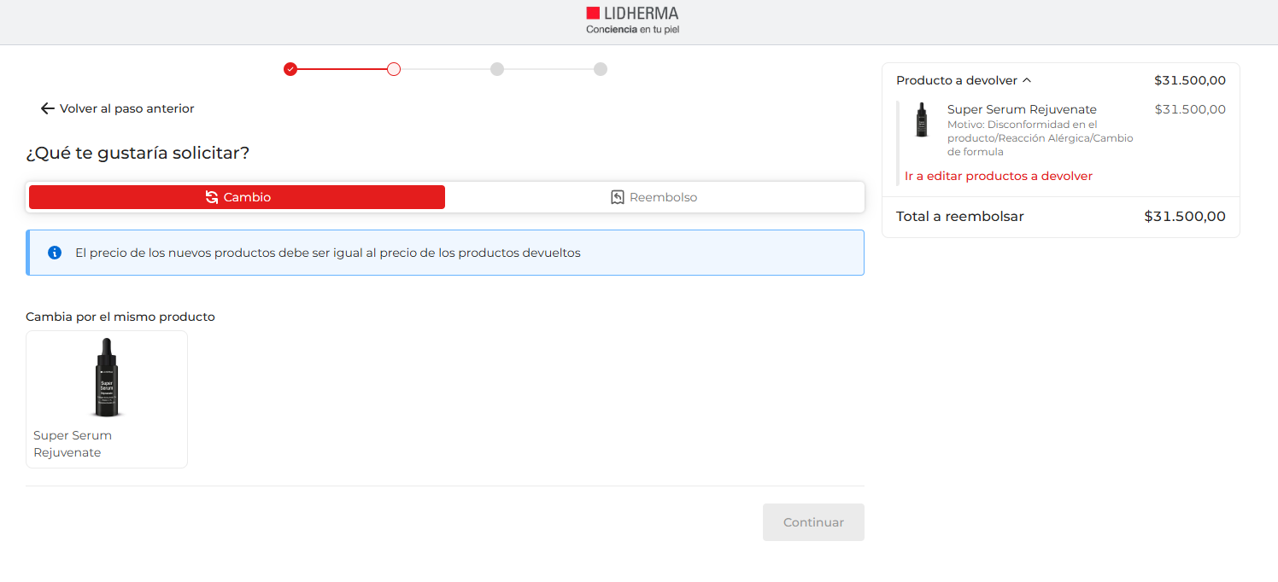Click the blue info icon in notice
Viewport: 1278px width, 582px height.
tap(55, 253)
